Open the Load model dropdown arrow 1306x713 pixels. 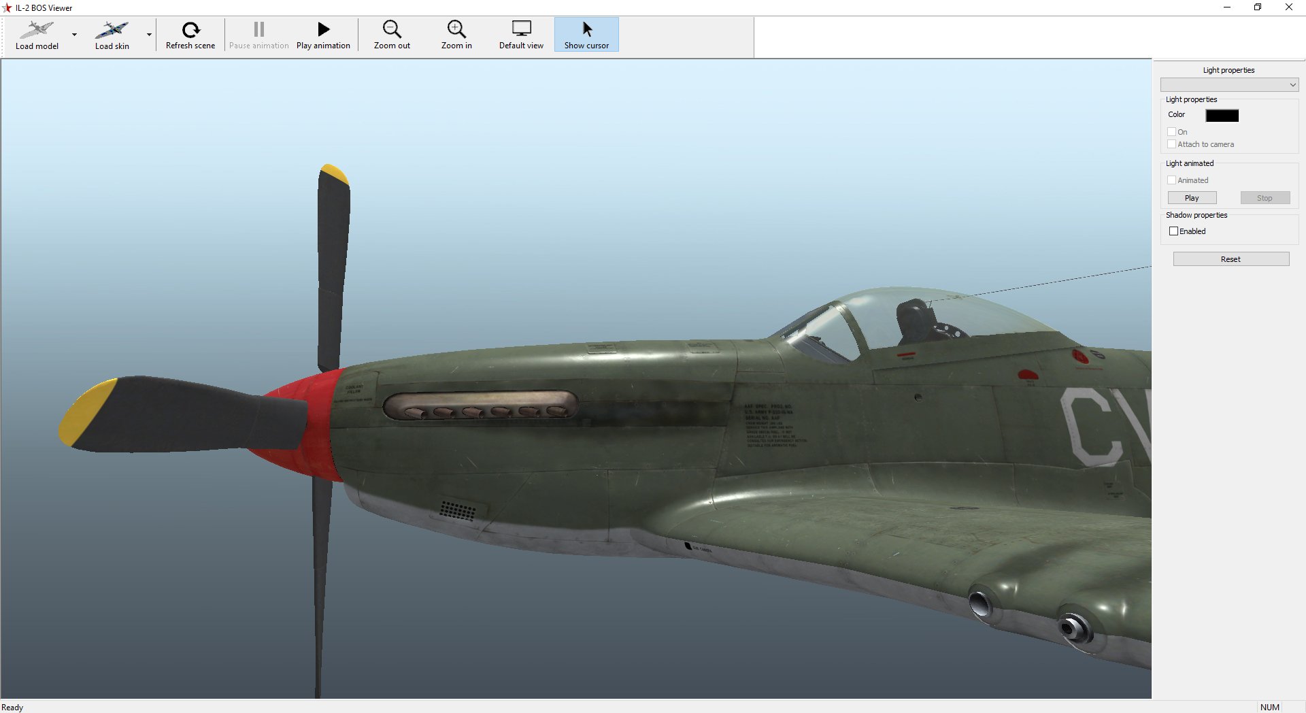click(x=74, y=35)
